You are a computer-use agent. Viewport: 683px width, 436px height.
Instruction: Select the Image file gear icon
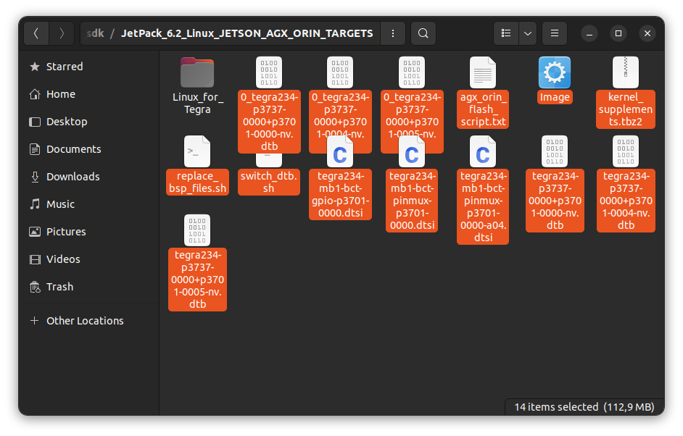(x=555, y=72)
